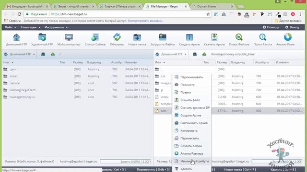Sort left panel by Имя column

point(8,63)
